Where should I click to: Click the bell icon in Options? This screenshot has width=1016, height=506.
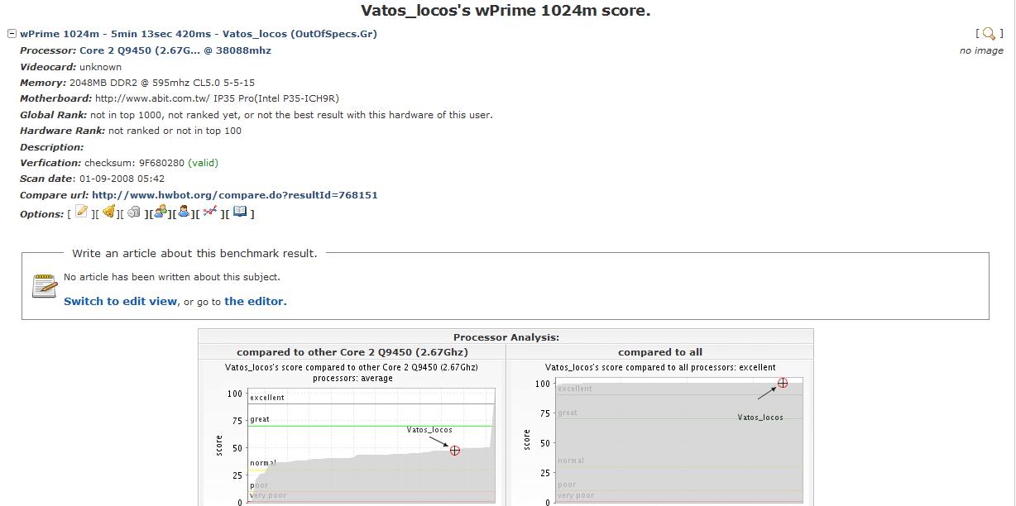(x=108, y=212)
